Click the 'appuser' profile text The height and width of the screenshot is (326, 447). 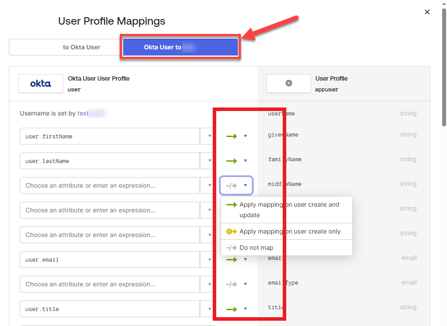(x=326, y=89)
